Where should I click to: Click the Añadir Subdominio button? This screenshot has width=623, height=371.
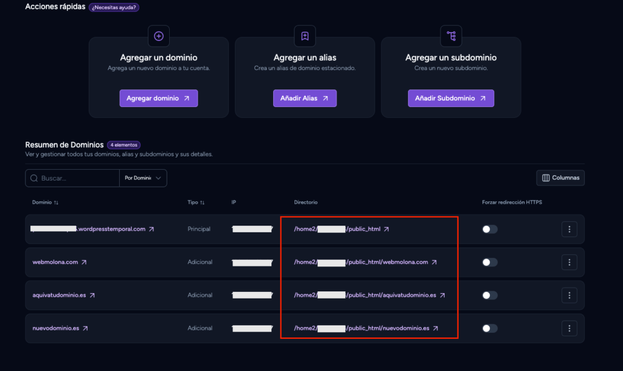(451, 98)
